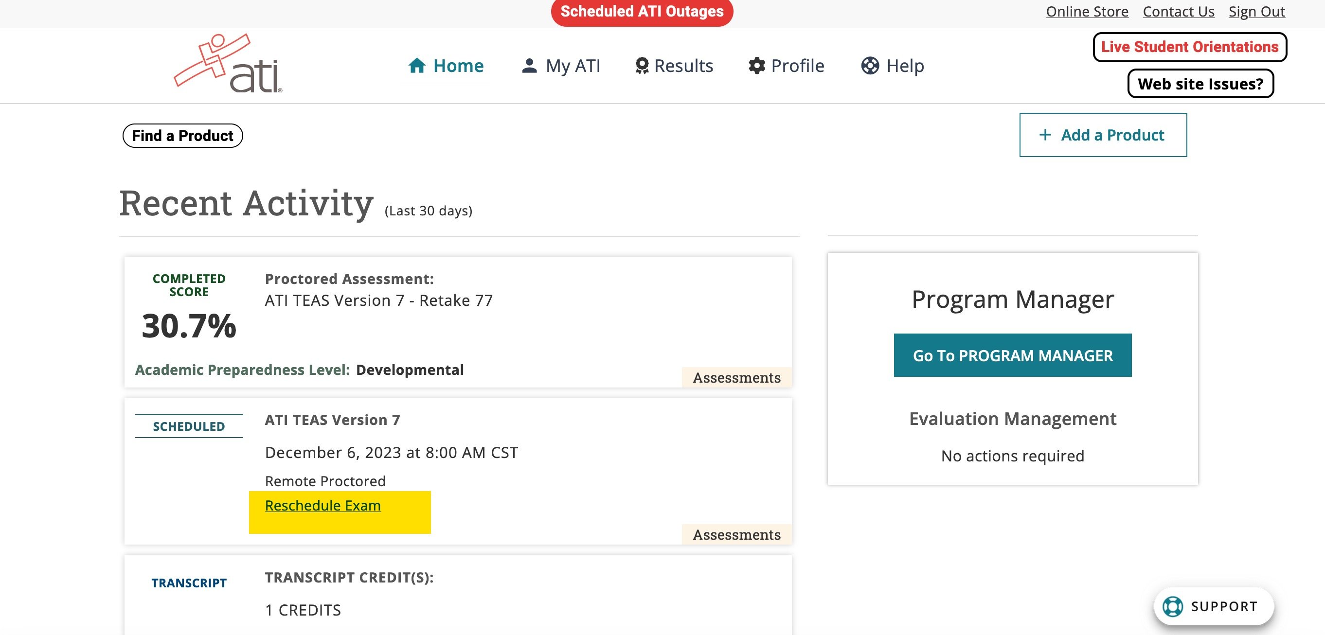Click Go To PROGRAM MANAGER button
Viewport: 1325px width, 635px height.
click(1012, 355)
